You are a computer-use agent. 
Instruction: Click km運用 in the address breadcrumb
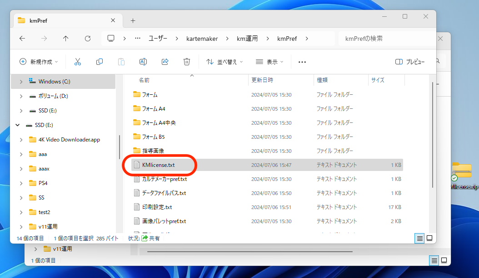[247, 39]
